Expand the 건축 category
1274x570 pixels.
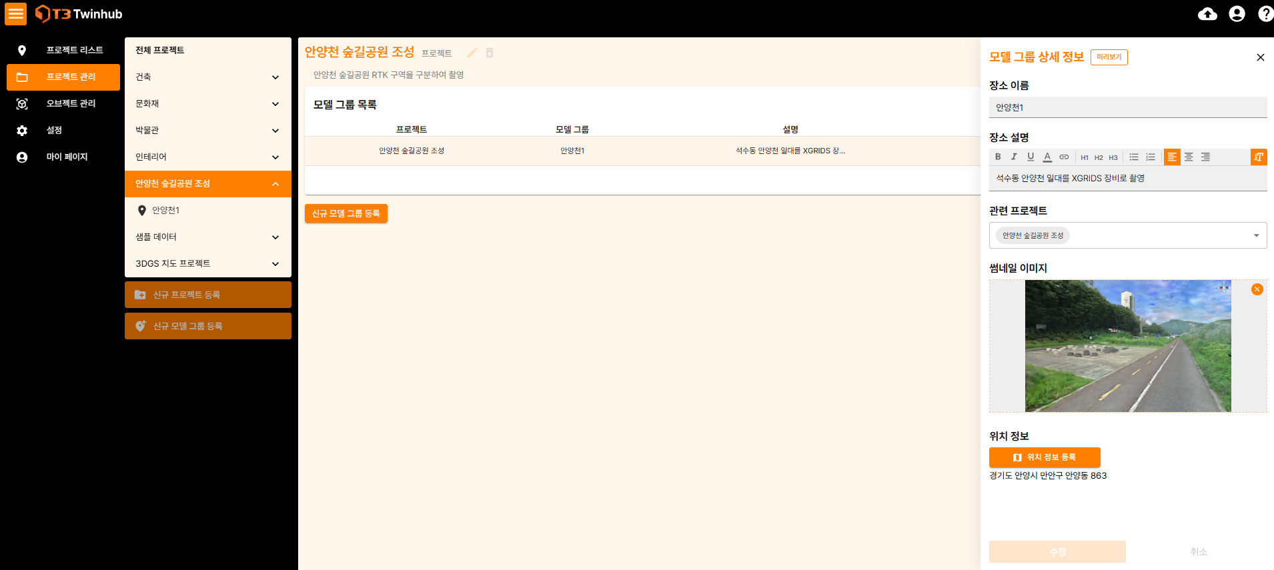208,77
